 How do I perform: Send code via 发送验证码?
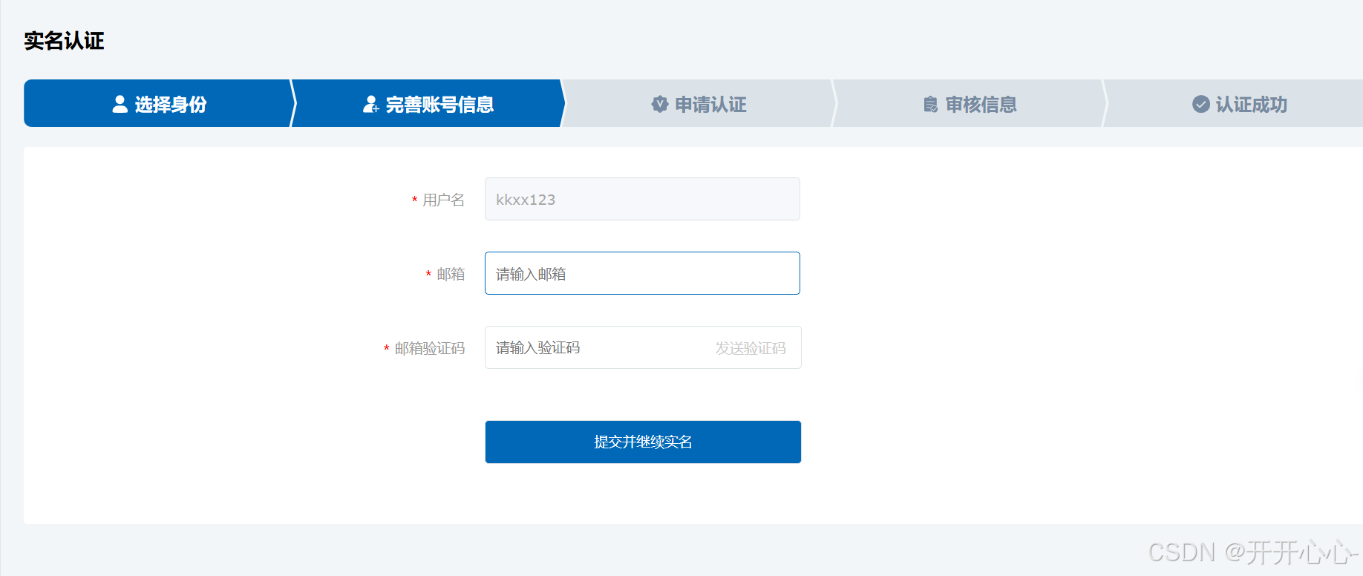click(x=751, y=348)
